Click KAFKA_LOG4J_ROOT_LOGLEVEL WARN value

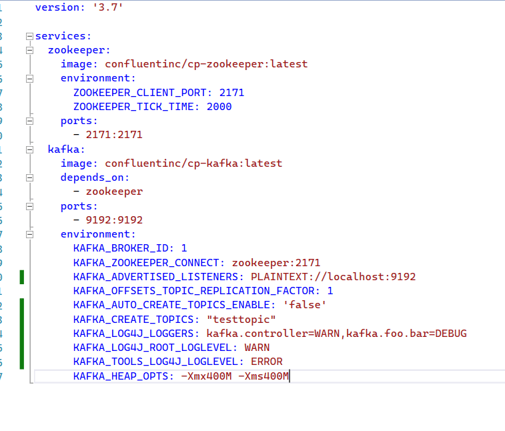tap(257, 348)
